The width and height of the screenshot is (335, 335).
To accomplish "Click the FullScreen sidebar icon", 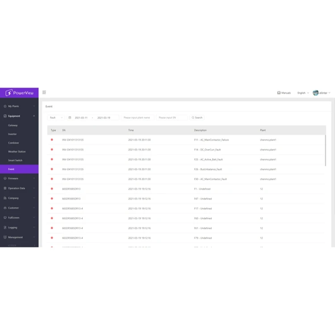I will coord(5,218).
